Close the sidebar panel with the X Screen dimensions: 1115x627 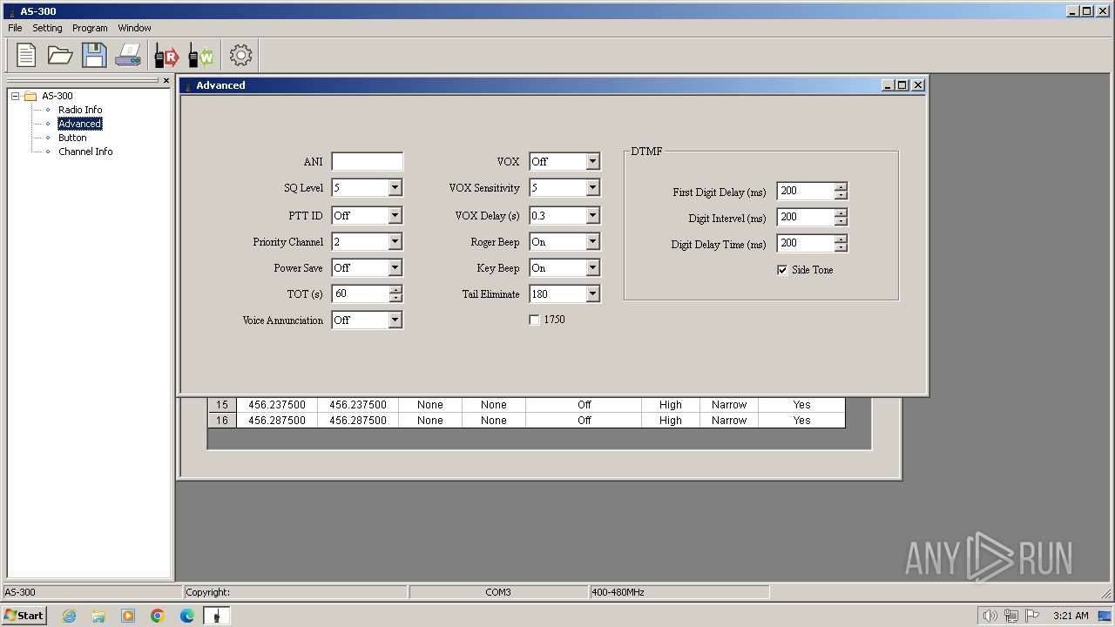tap(166, 80)
